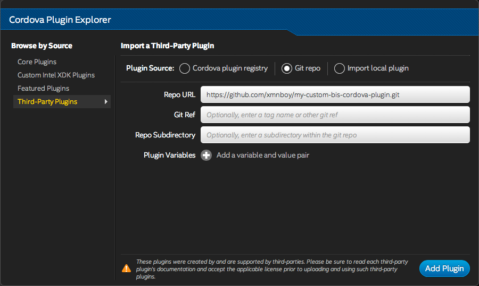Click the Import a Third-Party Plugin heading
The height and width of the screenshot is (286, 479).
click(167, 46)
